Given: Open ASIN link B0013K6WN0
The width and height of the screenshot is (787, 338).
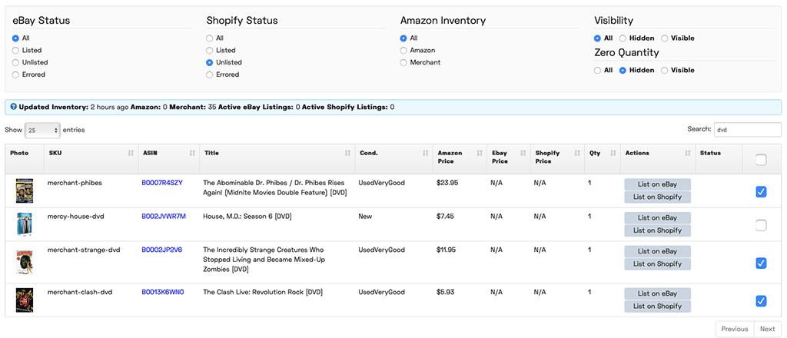Looking at the screenshot, I should (163, 292).
